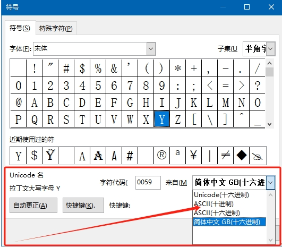
Task: Click the 宋体 font name field
Action: point(90,49)
